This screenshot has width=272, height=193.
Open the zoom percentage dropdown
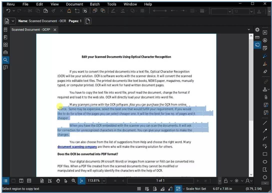point(104,181)
